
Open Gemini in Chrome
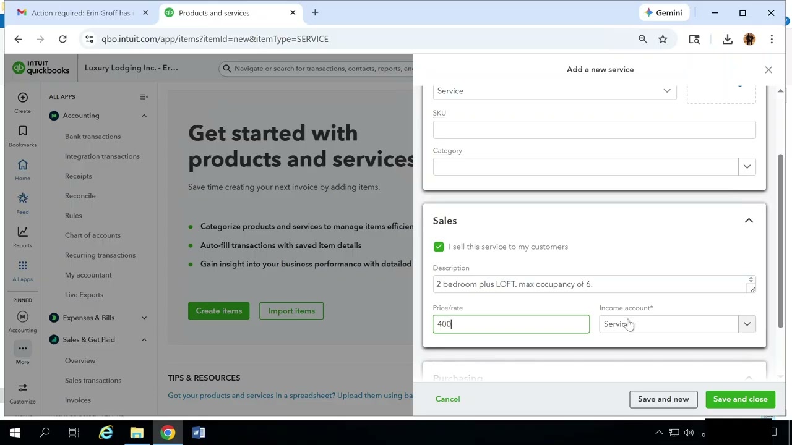coord(663,12)
